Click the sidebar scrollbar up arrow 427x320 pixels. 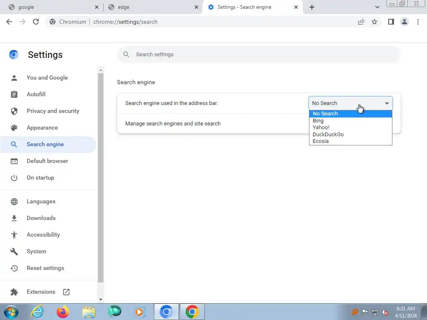pyautogui.click(x=101, y=70)
